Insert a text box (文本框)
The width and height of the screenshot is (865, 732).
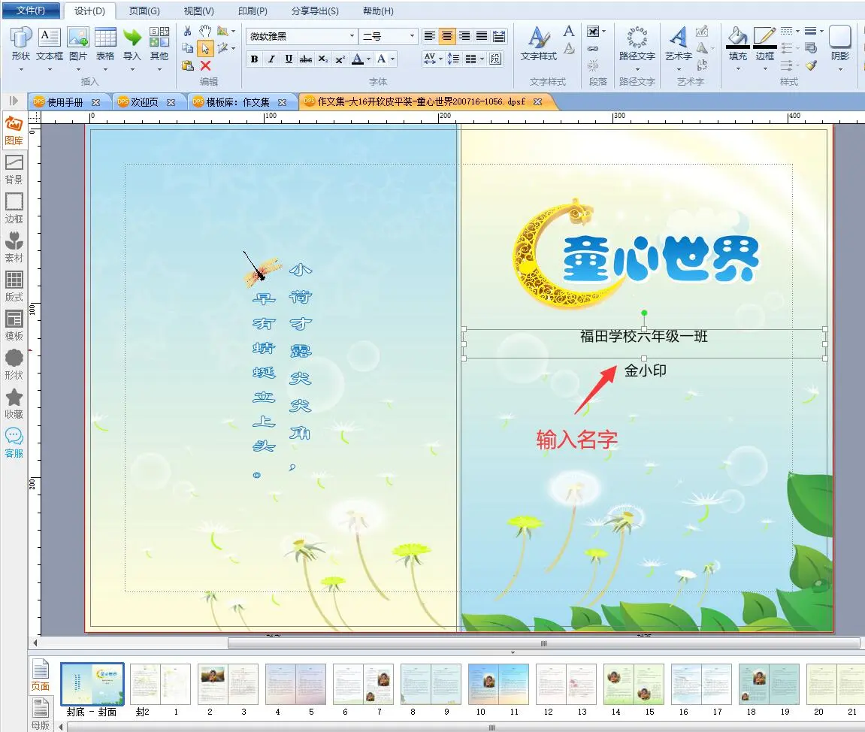(x=49, y=44)
